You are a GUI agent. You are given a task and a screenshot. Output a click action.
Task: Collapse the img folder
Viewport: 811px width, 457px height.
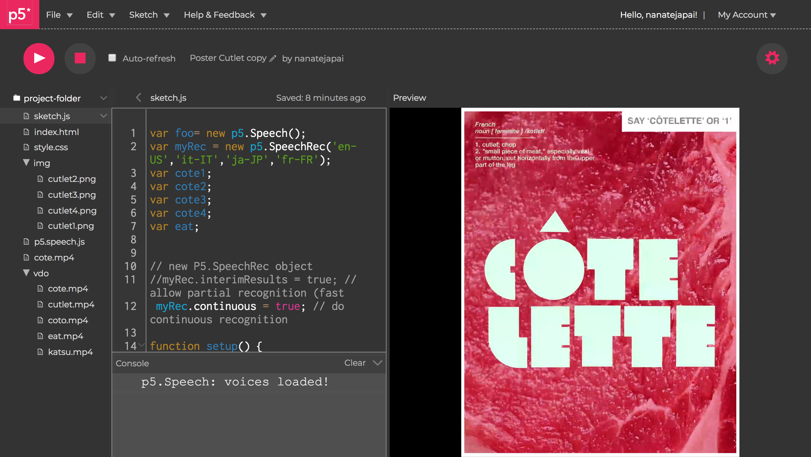(26, 163)
